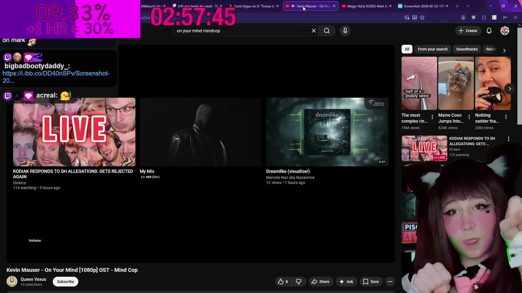522x293 pixels.
Task: Open the browser tab list chevron
Action: (x=468, y=6)
